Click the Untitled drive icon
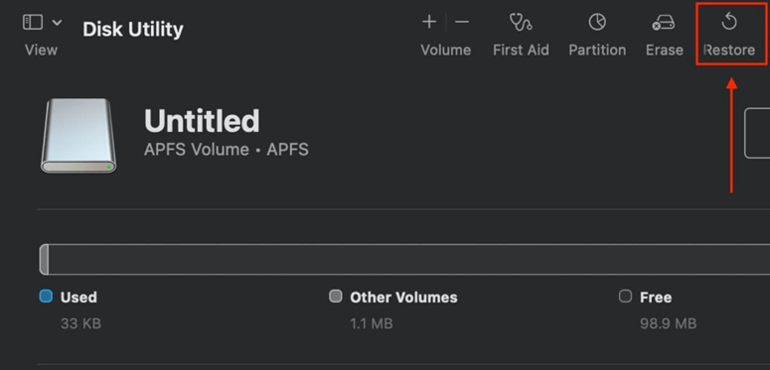The height and width of the screenshot is (370, 770). point(78,136)
